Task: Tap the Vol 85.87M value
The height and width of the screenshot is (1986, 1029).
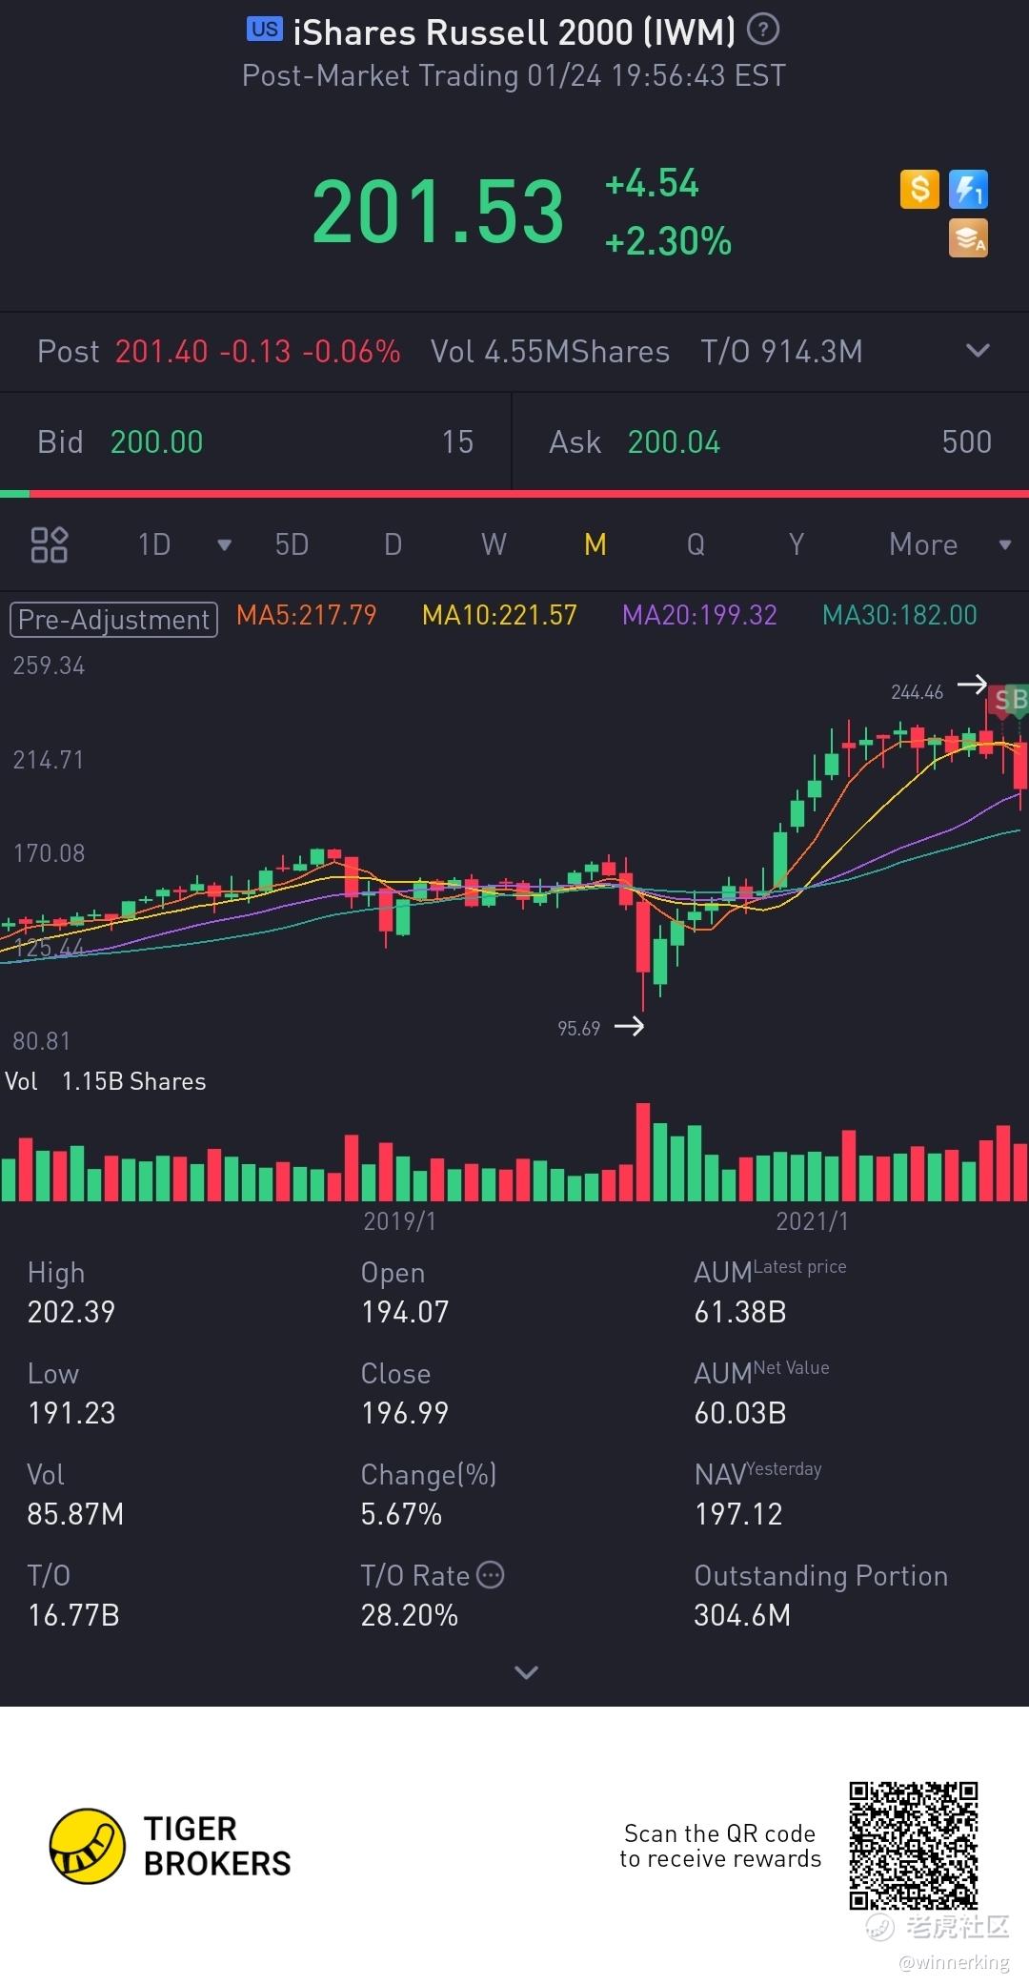Action: [75, 1514]
